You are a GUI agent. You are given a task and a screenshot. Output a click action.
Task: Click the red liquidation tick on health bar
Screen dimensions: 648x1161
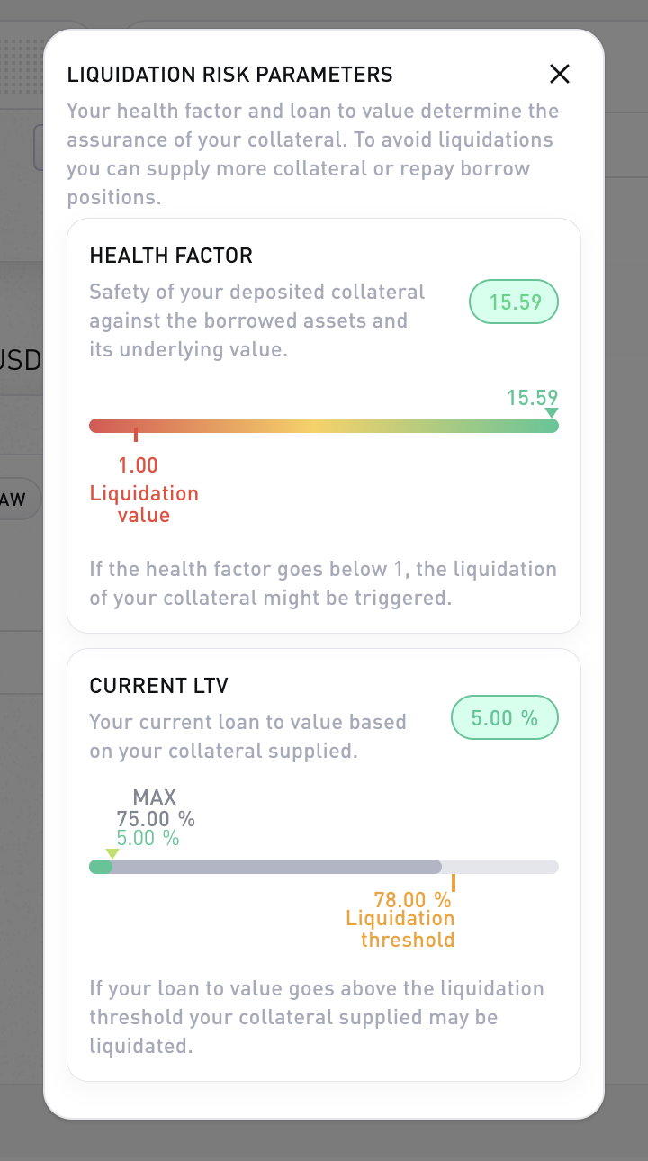point(136,435)
